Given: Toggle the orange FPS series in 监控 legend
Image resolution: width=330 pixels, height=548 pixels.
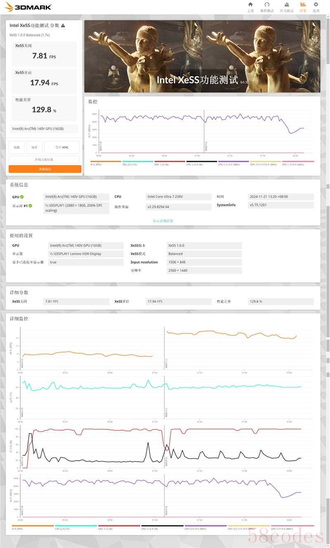Looking at the screenshot, I should (x=106, y=162).
